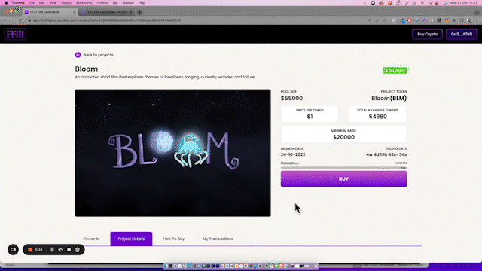The width and height of the screenshot is (482, 271).
Task: Open the Bookmarks menu in the menu bar
Action: tap(84, 3)
